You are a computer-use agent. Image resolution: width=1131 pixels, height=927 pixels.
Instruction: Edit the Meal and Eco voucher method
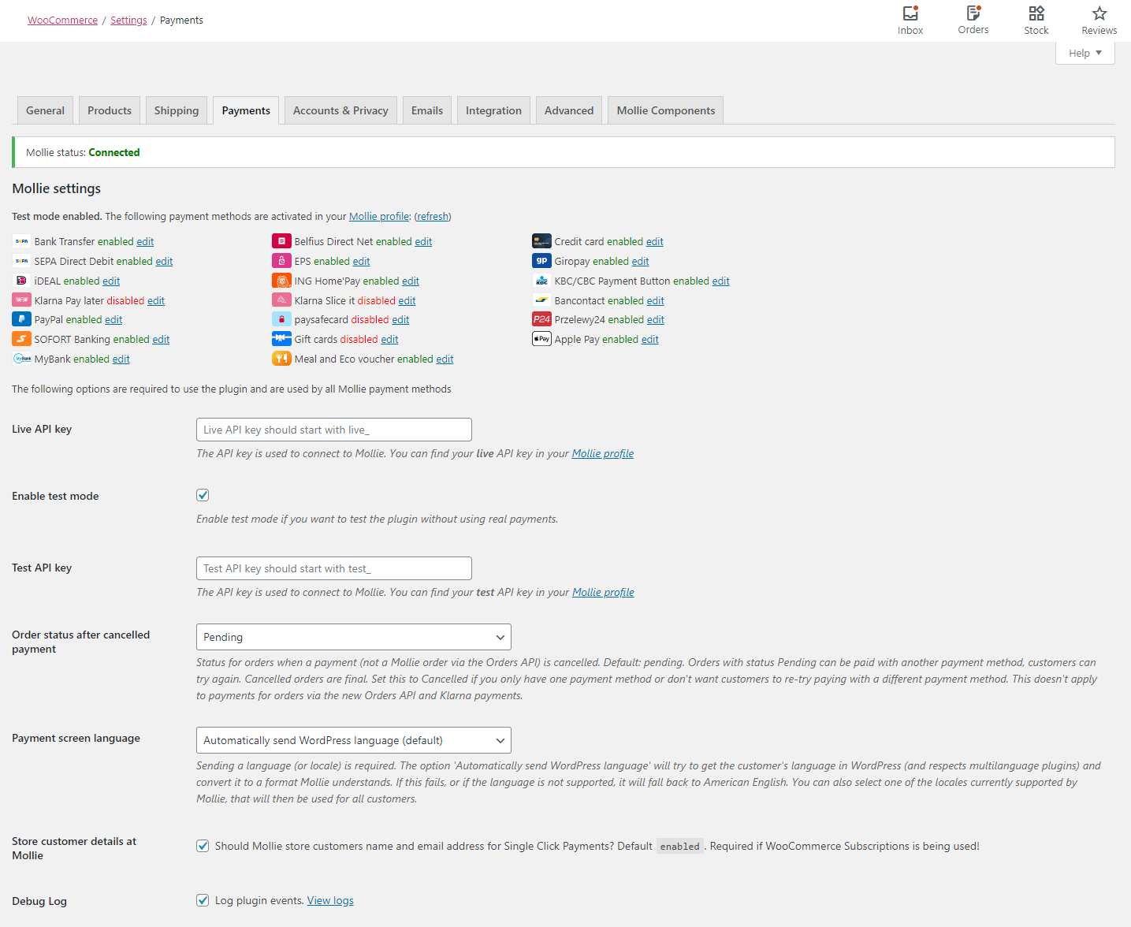pyautogui.click(x=445, y=359)
